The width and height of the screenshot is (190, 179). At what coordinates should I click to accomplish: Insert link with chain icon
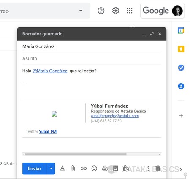tap(84, 168)
